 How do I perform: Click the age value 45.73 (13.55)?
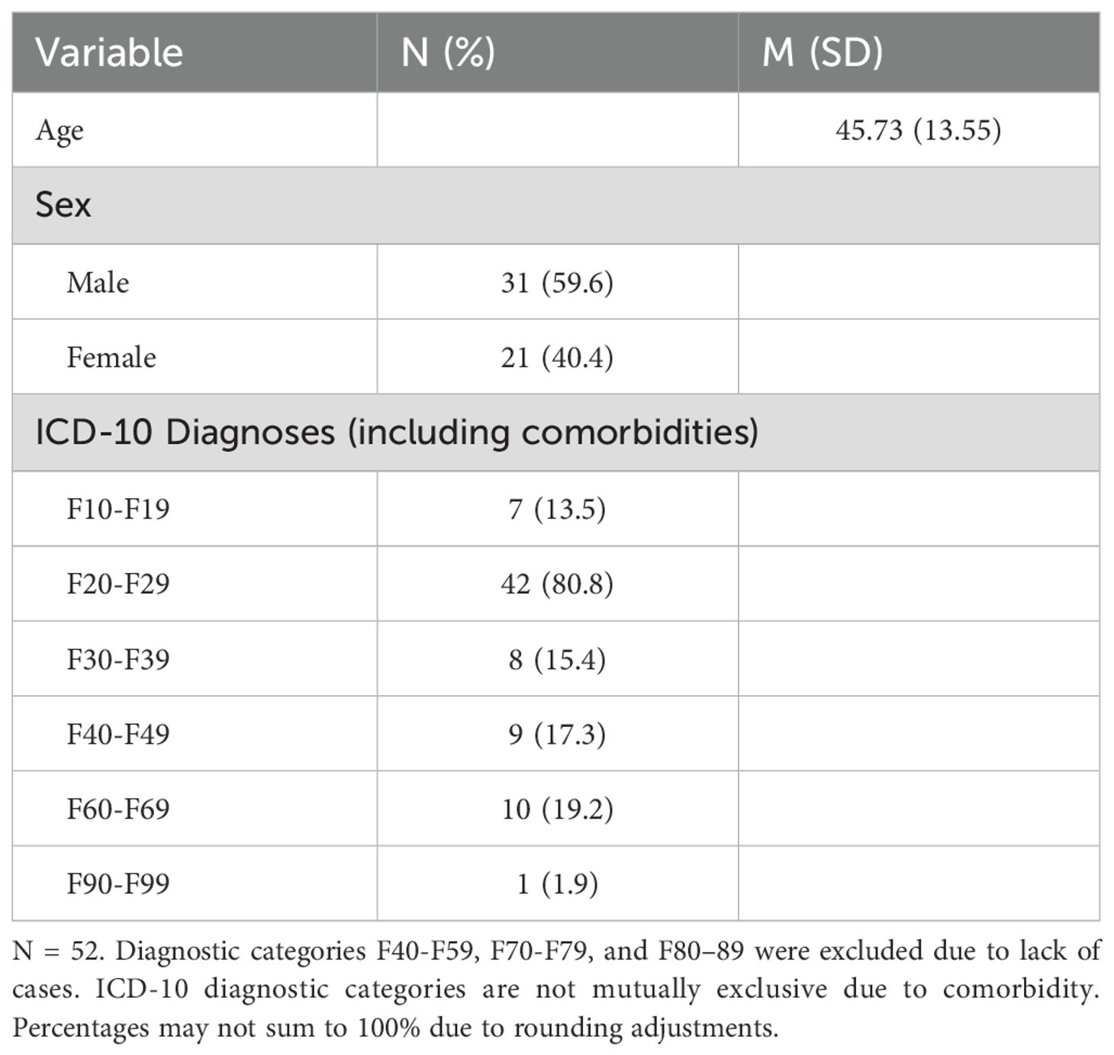pyautogui.click(x=918, y=130)
